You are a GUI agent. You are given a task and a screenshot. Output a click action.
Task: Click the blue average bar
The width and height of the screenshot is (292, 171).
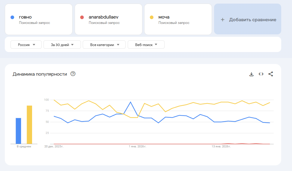(x=18, y=131)
